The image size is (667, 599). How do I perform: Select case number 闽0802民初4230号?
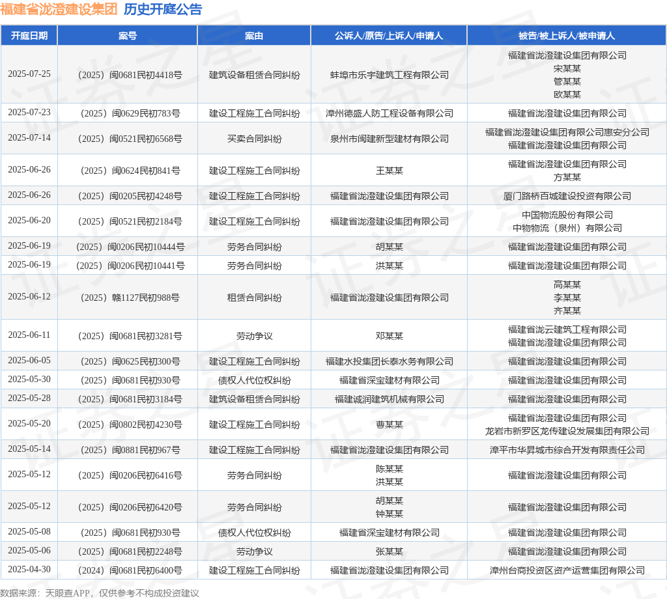click(130, 425)
